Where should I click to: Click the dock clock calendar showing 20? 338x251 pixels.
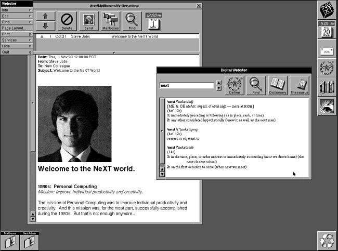pyautogui.click(x=327, y=30)
